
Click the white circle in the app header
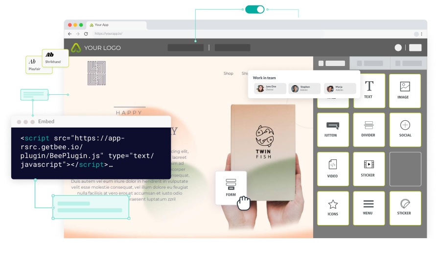pyautogui.click(x=398, y=47)
